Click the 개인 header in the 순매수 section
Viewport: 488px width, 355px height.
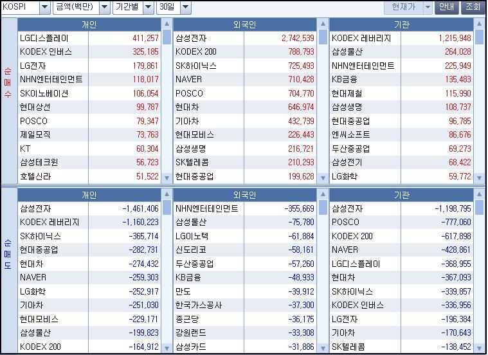coord(89,24)
